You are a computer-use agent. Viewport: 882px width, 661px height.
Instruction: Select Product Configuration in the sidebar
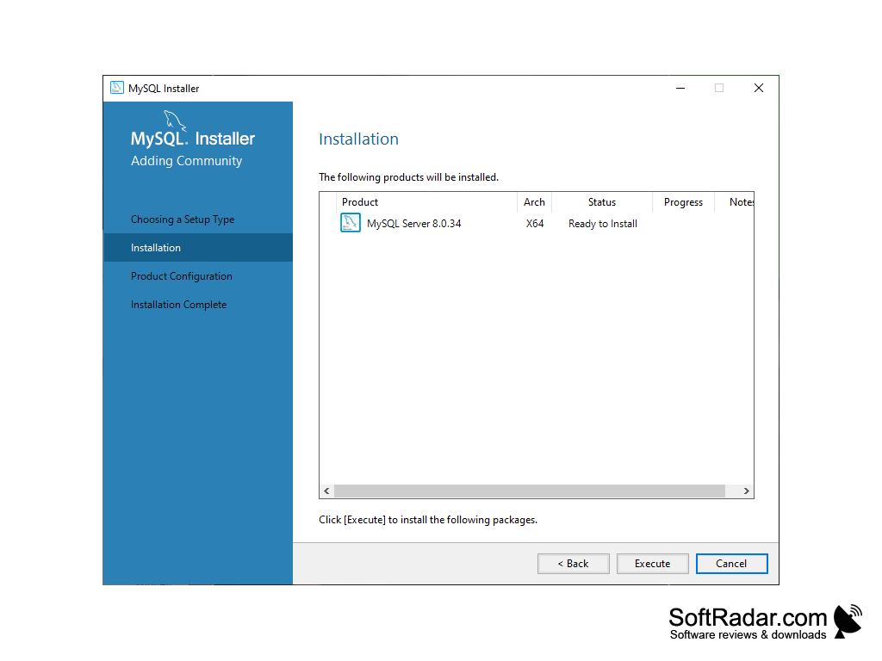point(181,275)
